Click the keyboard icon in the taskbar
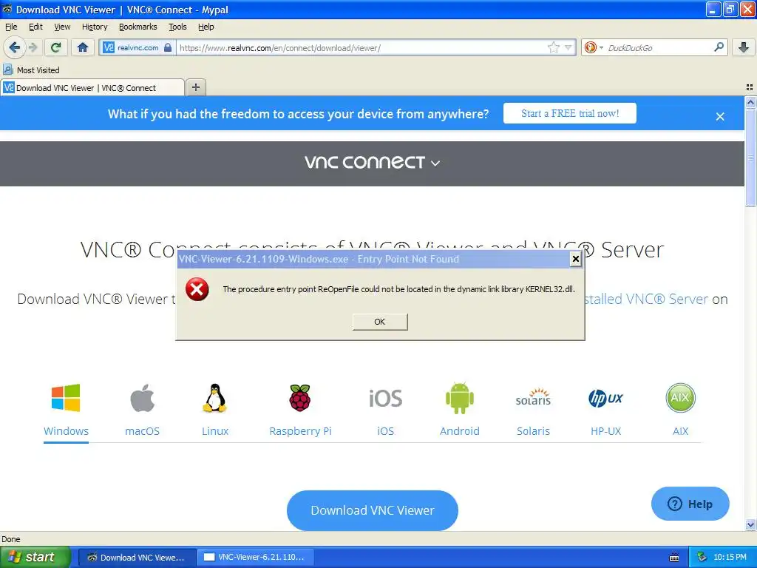The height and width of the screenshot is (568, 757). [674, 558]
